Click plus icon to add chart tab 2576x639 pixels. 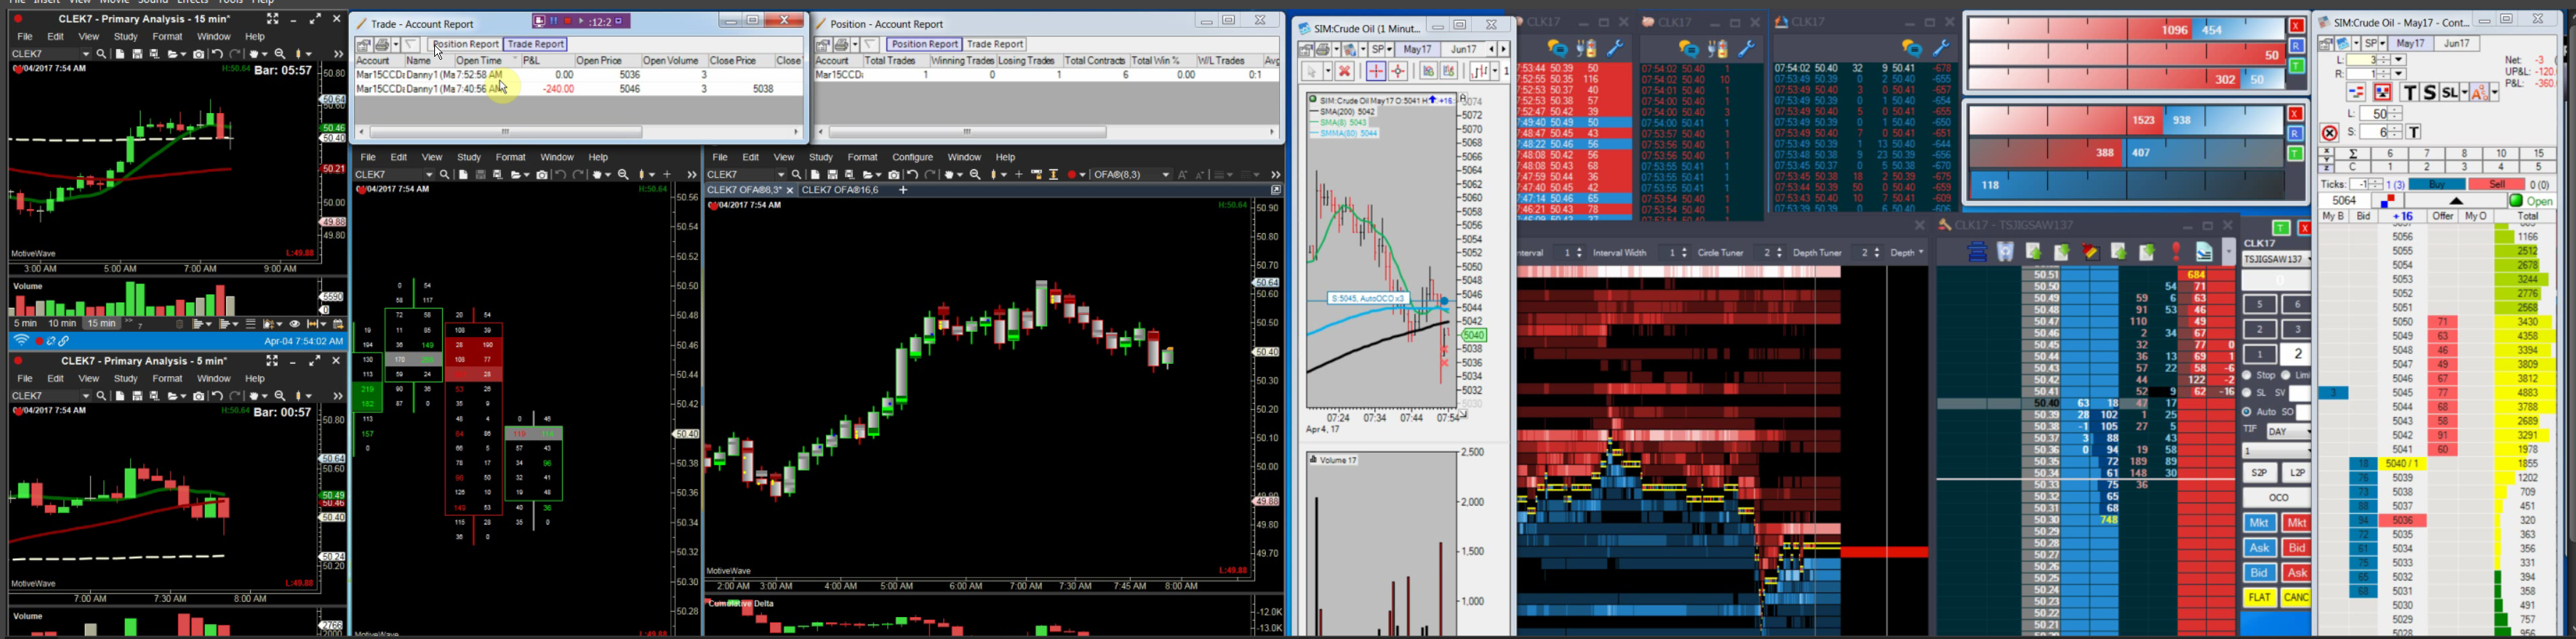(902, 190)
